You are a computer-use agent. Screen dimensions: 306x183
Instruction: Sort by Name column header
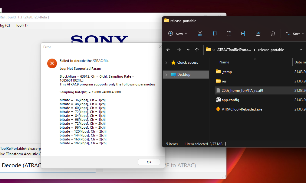(224, 62)
